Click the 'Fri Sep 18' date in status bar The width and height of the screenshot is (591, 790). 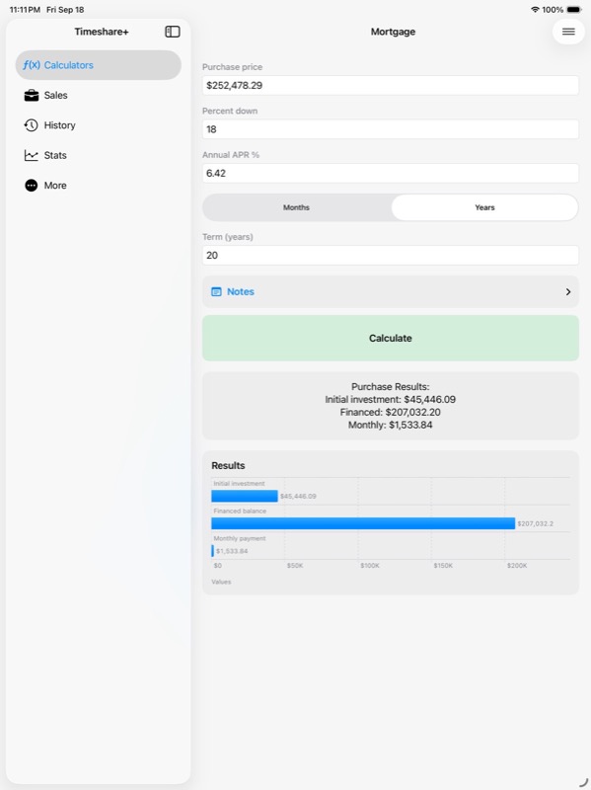point(65,10)
